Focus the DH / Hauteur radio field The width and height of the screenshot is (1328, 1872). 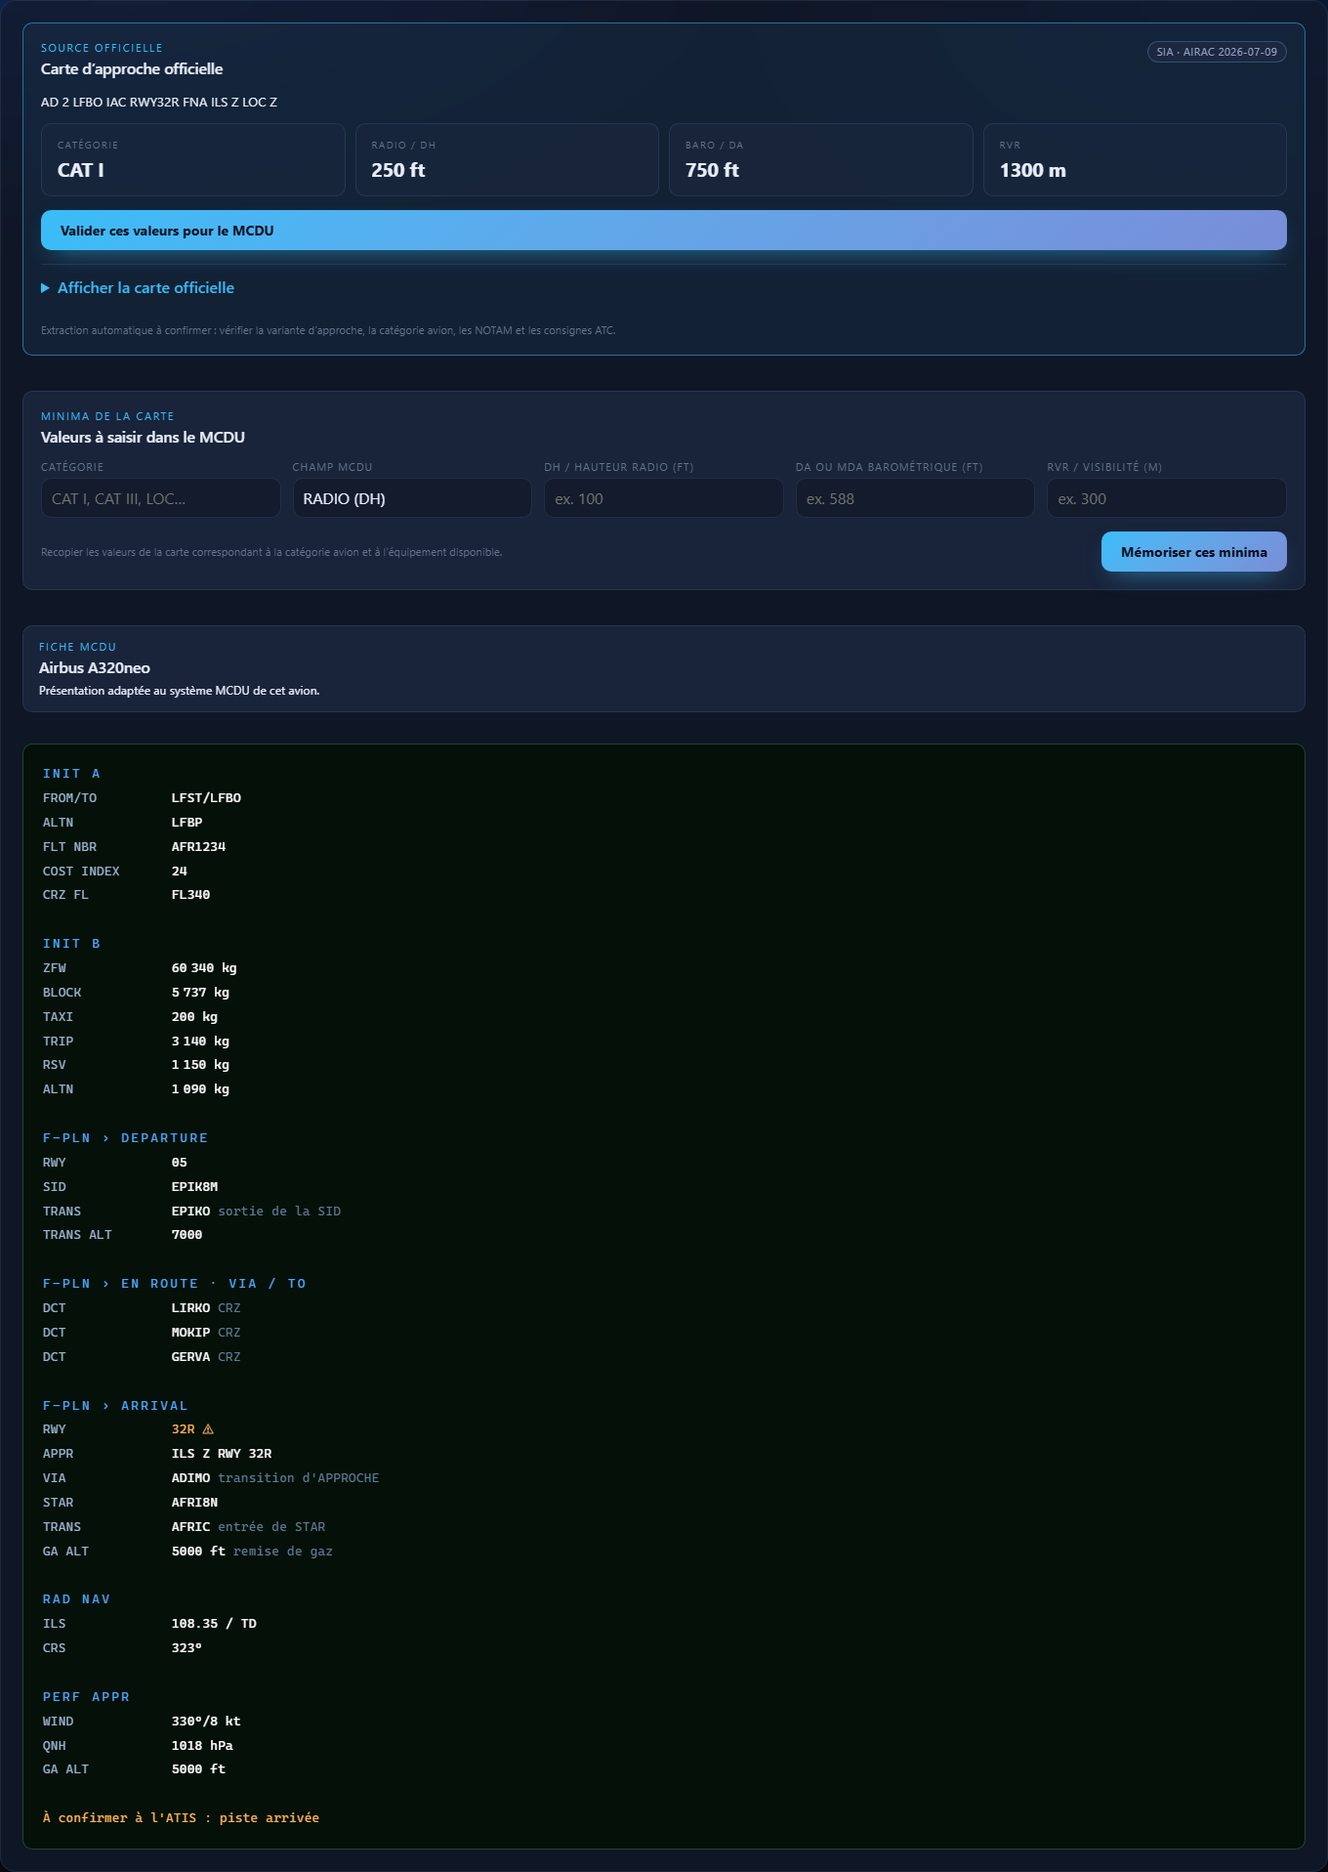pos(664,498)
